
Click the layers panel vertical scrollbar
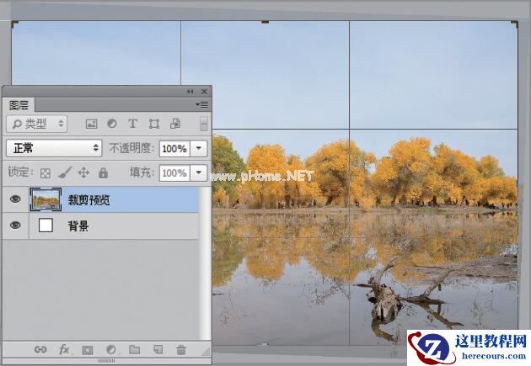205,263
